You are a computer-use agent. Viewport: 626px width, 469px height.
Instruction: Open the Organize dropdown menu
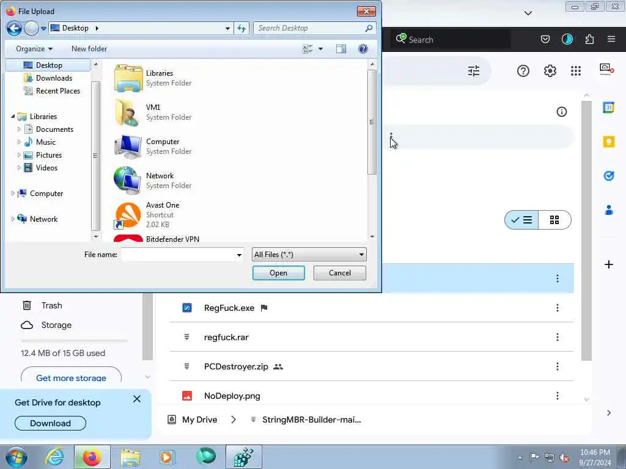34,49
